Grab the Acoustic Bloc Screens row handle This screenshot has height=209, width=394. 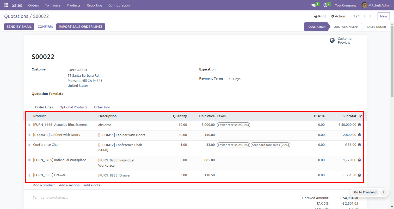(29, 125)
